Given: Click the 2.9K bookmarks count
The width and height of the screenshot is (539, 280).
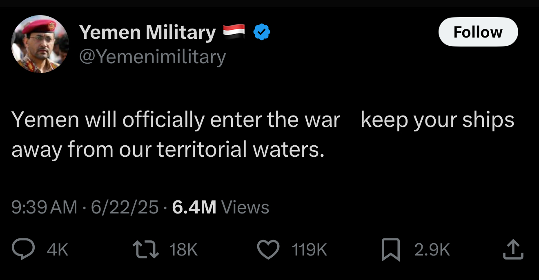Looking at the screenshot, I should pyautogui.click(x=432, y=250).
